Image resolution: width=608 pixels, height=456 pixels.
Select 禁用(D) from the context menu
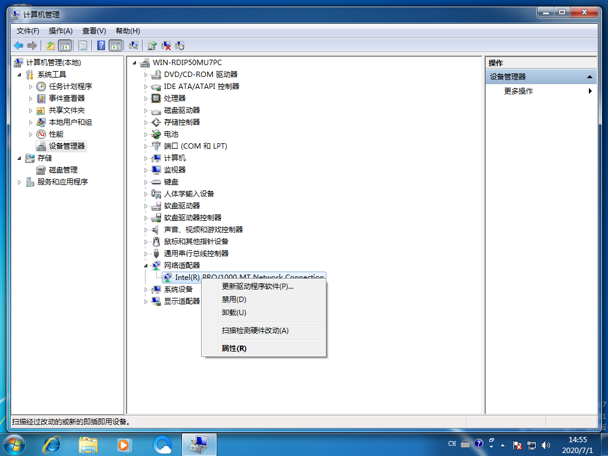[x=234, y=300]
